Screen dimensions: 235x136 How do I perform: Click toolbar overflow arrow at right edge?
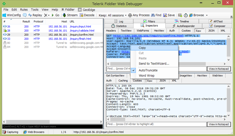coord(231,16)
